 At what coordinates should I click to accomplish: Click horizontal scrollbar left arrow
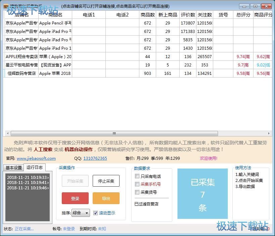point(7,133)
